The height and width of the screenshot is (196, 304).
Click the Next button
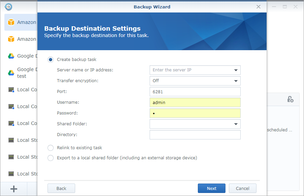pos(212,188)
